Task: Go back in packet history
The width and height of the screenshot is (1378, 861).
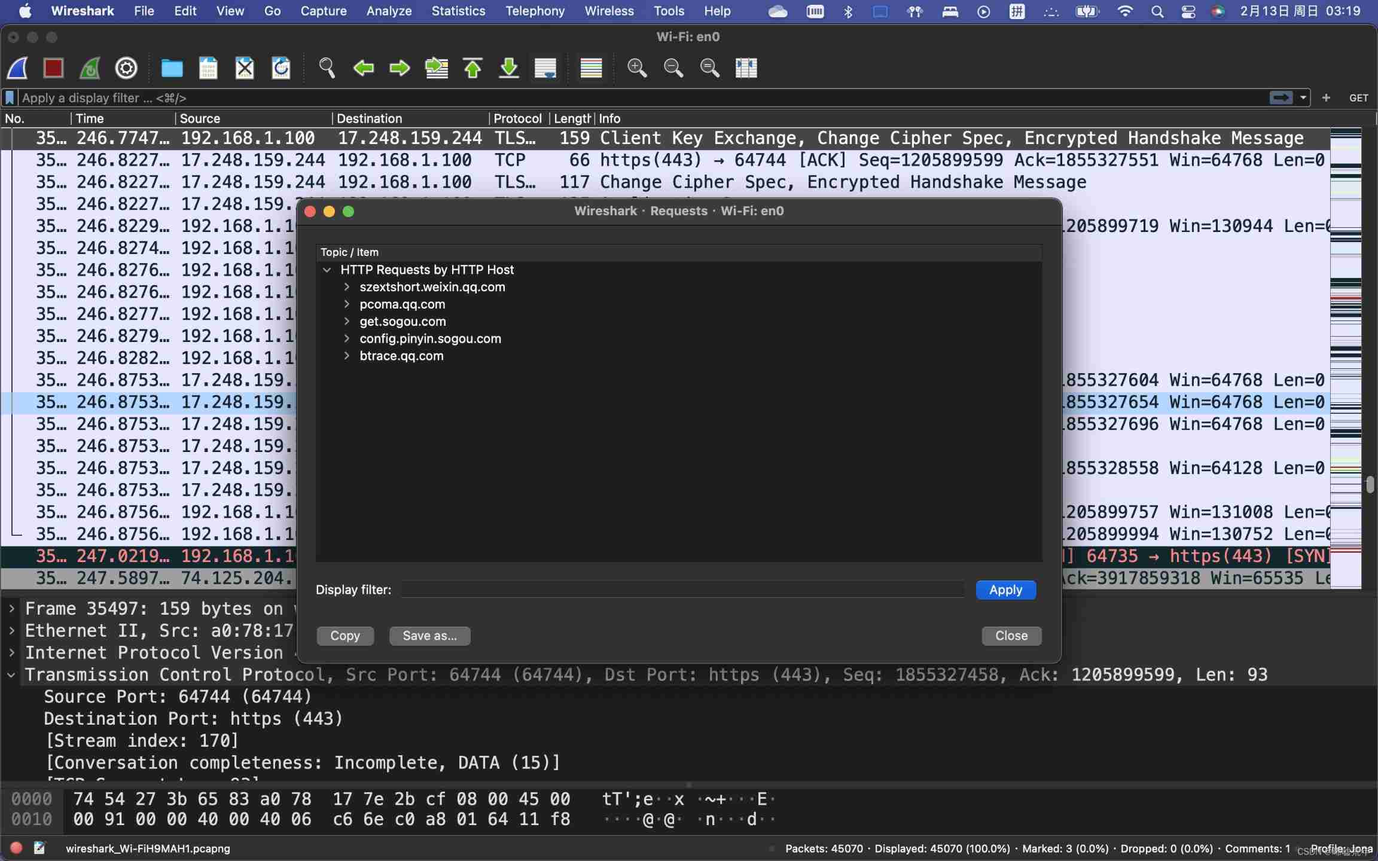Action: 364,68
